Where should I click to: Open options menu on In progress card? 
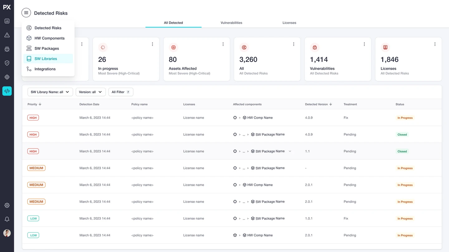pos(152,44)
